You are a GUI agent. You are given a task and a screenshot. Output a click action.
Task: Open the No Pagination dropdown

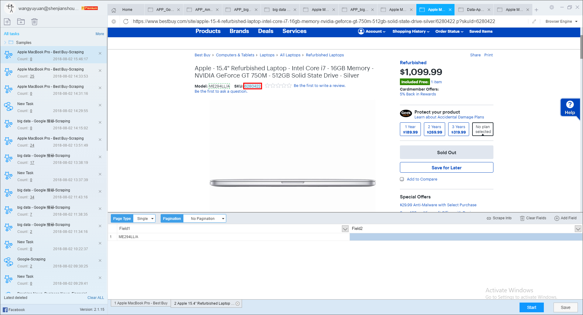pyautogui.click(x=205, y=218)
